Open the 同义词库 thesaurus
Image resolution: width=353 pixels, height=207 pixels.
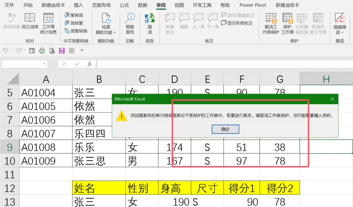click(x=30, y=21)
